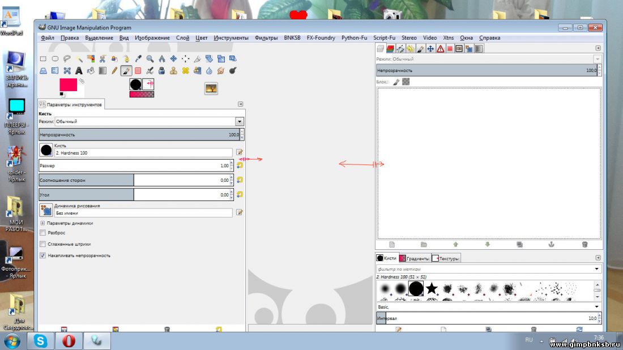The width and height of the screenshot is (623, 350).
Task: Select the Pencil tool
Action: pyautogui.click(x=114, y=71)
